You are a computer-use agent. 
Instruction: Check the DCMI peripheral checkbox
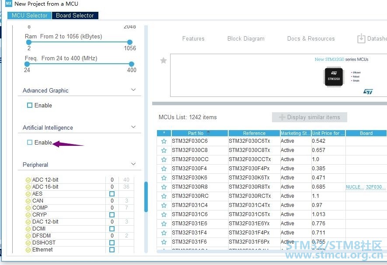pyautogui.click(x=112, y=229)
